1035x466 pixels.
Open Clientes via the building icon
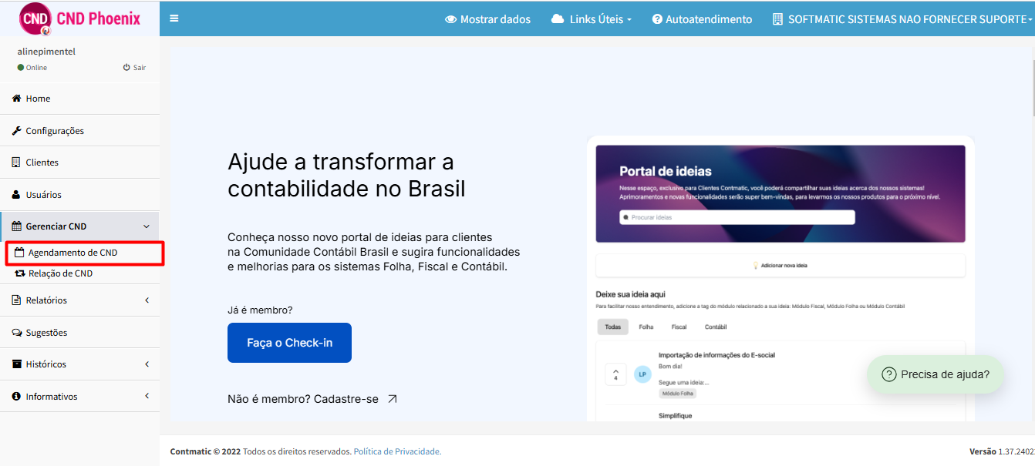(16, 163)
